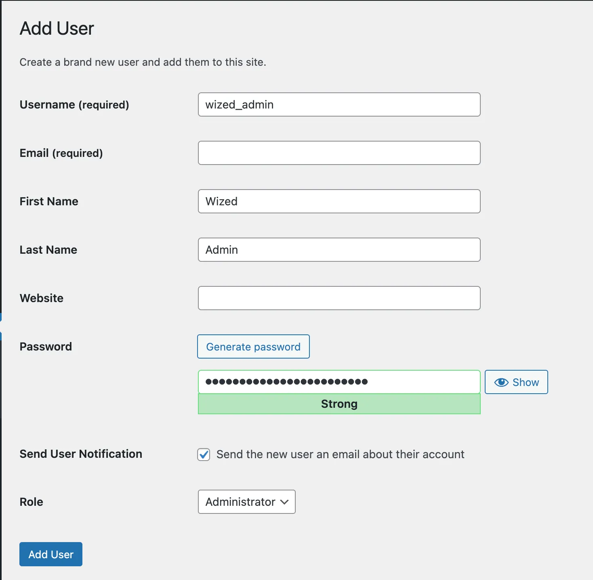The height and width of the screenshot is (580, 593).
Task: Select the Username field containing wized_admin
Action: (x=339, y=104)
